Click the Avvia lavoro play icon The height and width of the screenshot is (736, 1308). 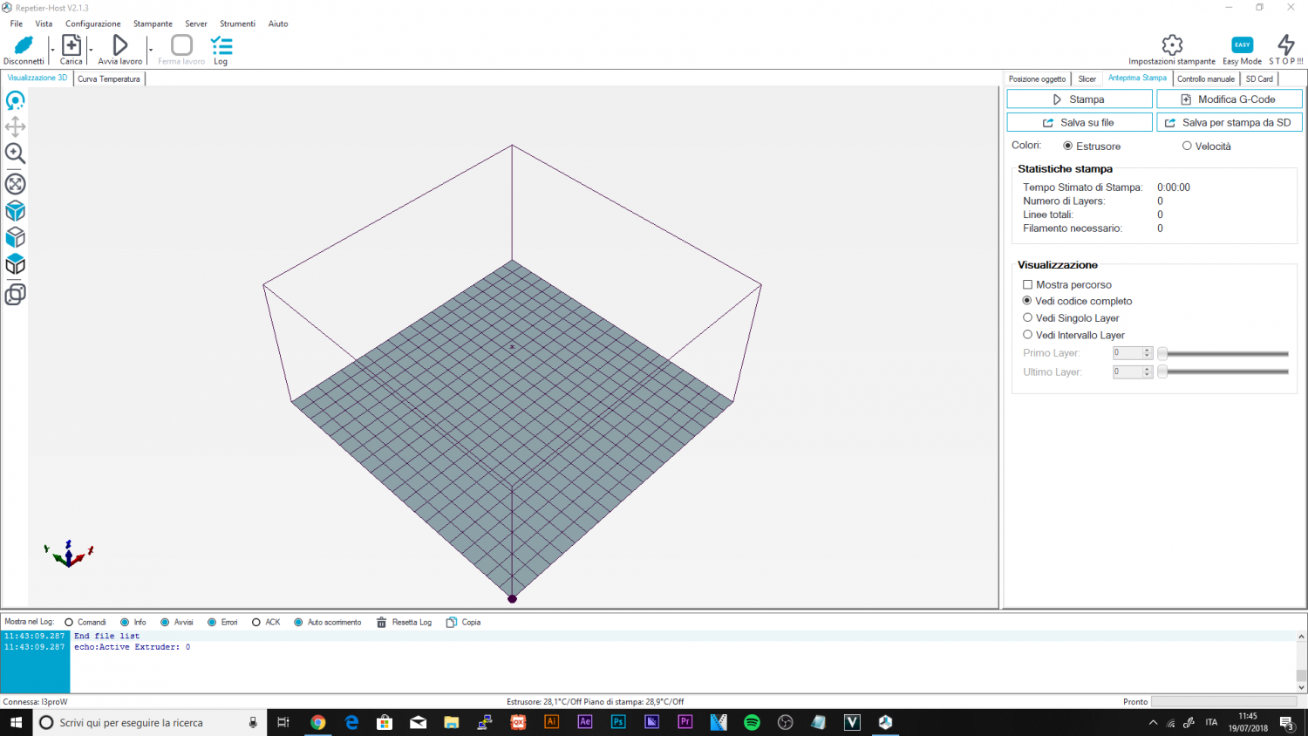(120, 45)
